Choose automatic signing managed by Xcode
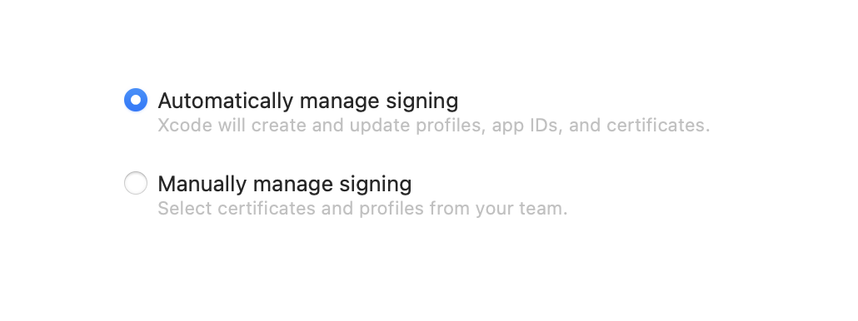The image size is (858, 321). pos(136,101)
